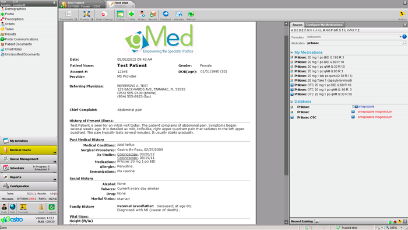408x230 pixels.
Task: Click the first Colonoscopy 03/26/12 link
Action: tap(128, 155)
